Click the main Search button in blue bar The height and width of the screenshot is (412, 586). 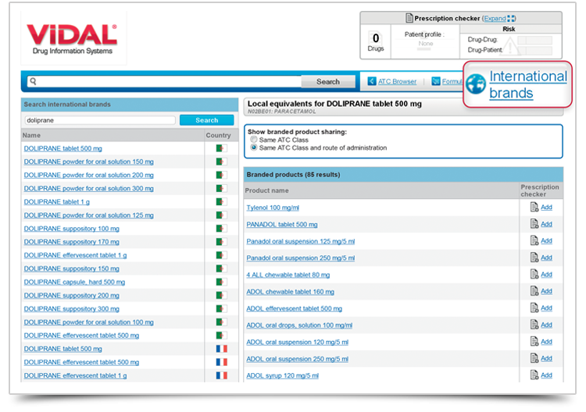point(328,81)
